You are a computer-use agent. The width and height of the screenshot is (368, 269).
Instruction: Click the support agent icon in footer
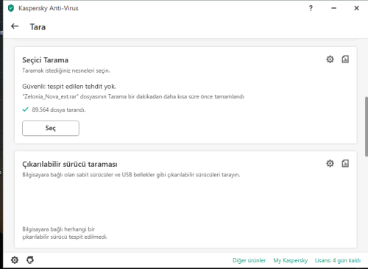pos(30,260)
